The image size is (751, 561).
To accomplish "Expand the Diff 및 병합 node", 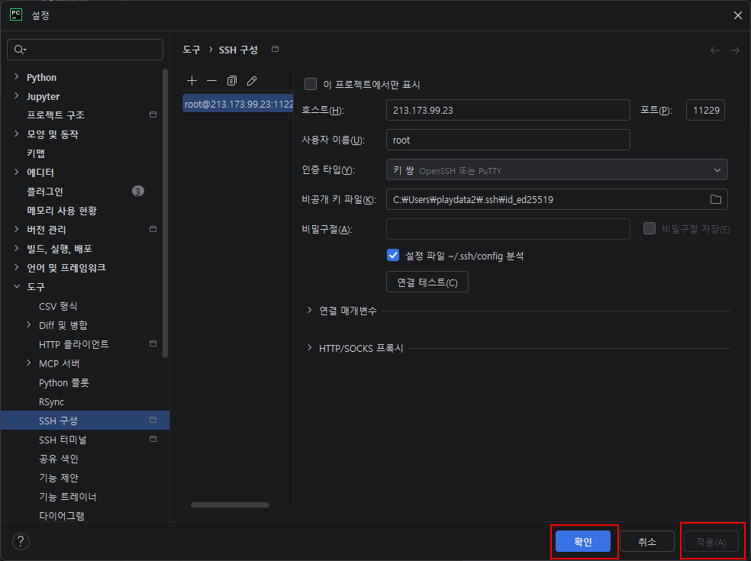I will (29, 325).
